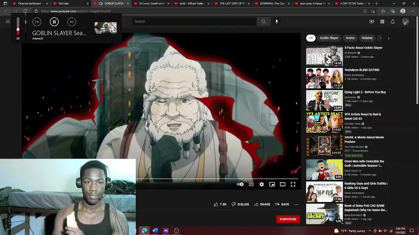Screen dimensions: 419x235
Task: Open Word in the taskbar
Action: [x=155, y=231]
